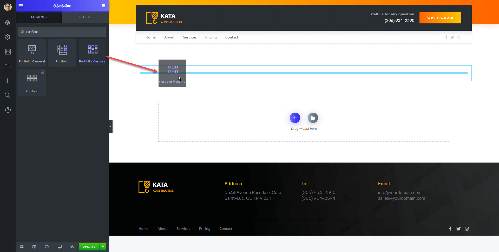The height and width of the screenshot is (252, 499).
Task: Toggle responsive mode desktop icon
Action: pos(60,247)
